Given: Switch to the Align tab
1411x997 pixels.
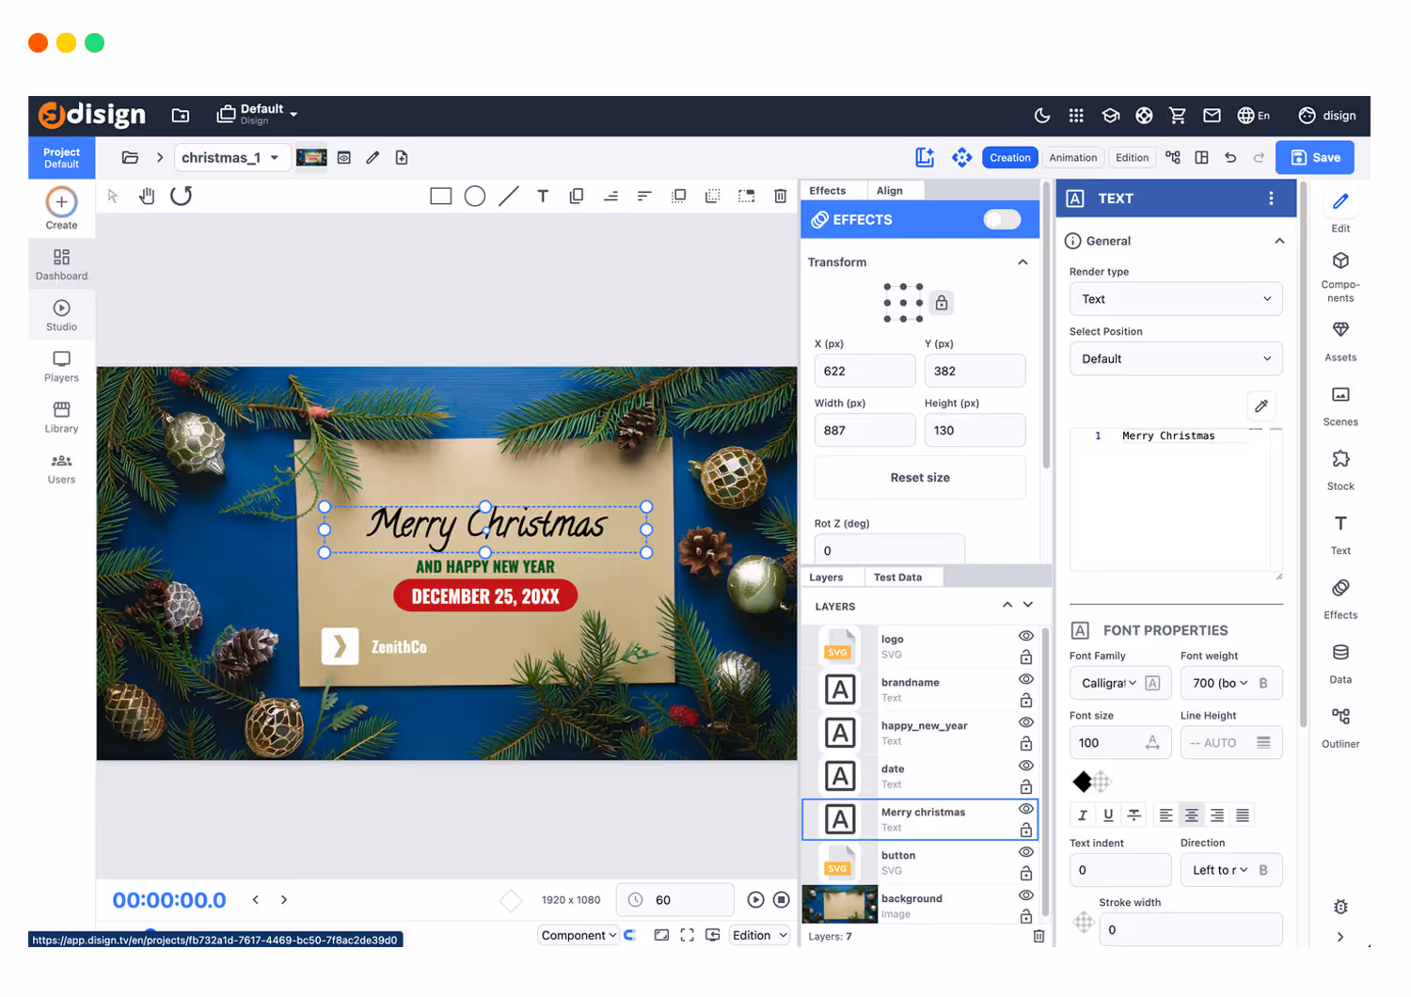Looking at the screenshot, I should click(889, 191).
